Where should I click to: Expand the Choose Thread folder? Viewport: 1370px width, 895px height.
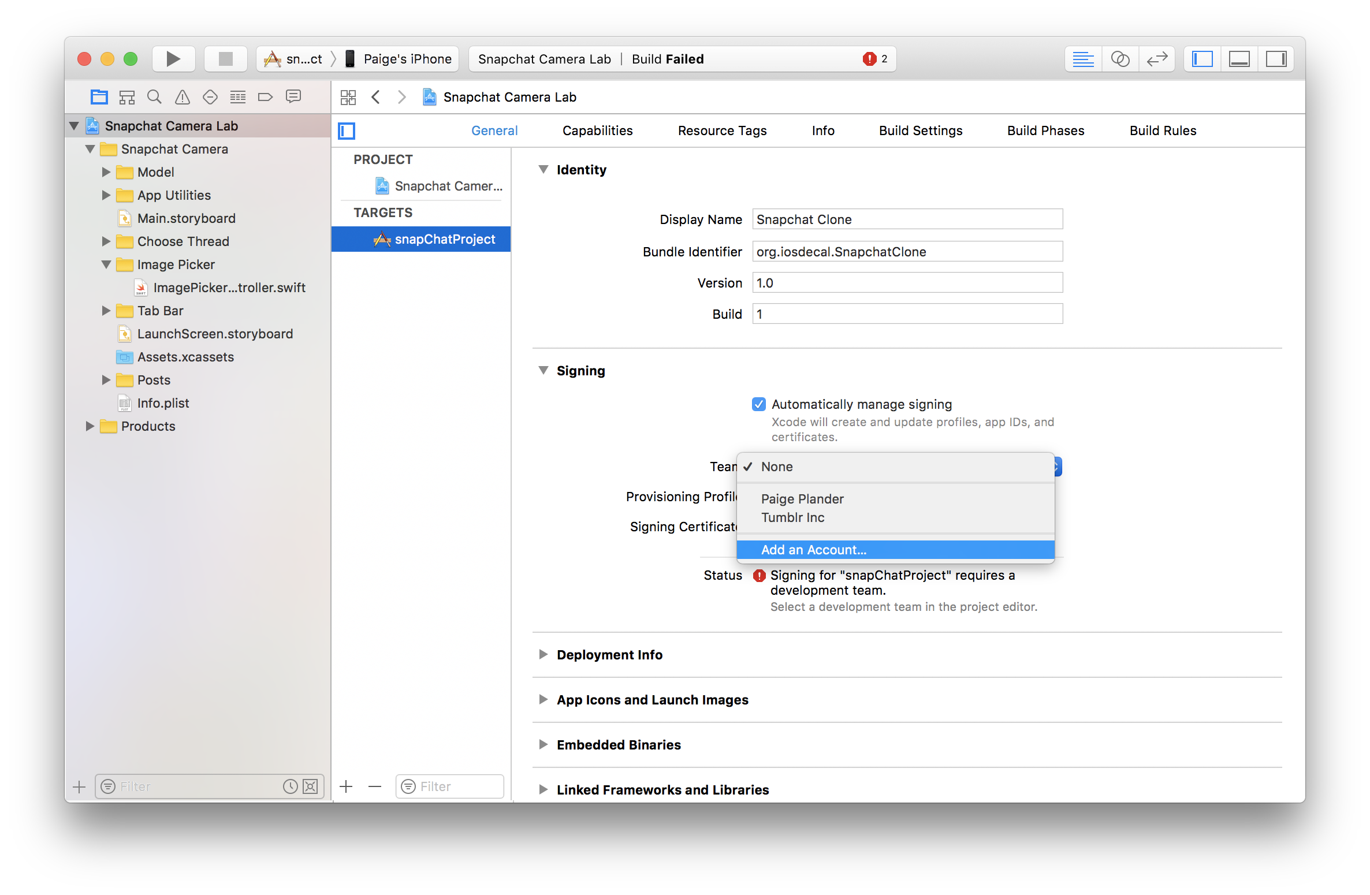(106, 241)
